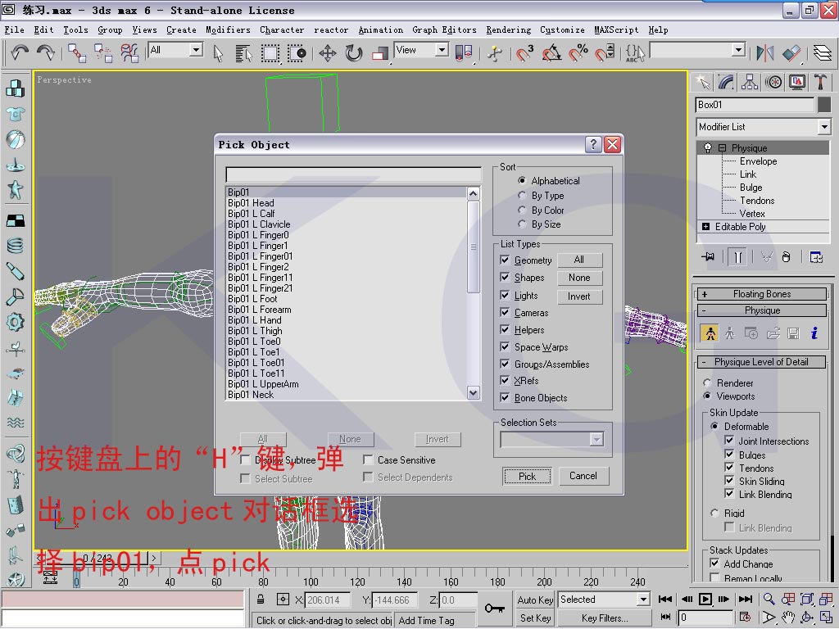Click the Redo arrow in main toolbar
Screen dimensions: 839x629
point(46,52)
